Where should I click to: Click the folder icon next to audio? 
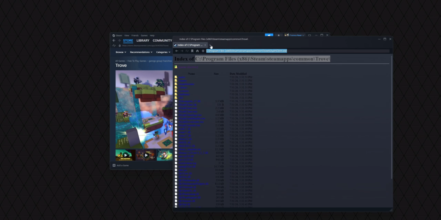[176, 77]
